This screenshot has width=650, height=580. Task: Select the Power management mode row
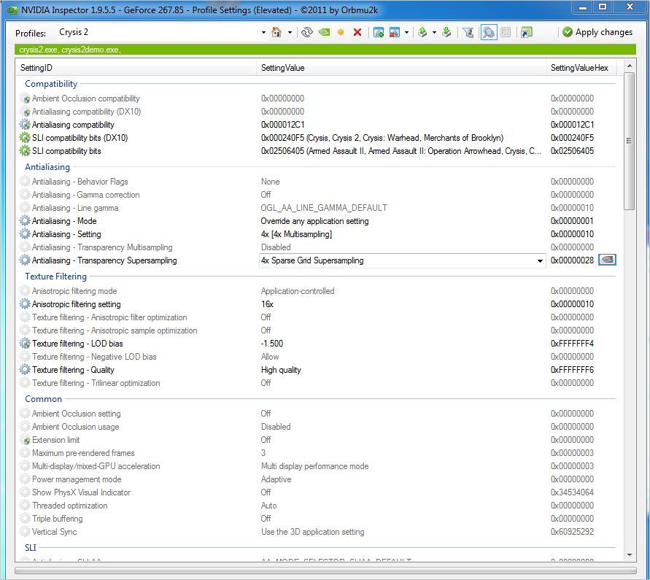pyautogui.click(x=317, y=479)
